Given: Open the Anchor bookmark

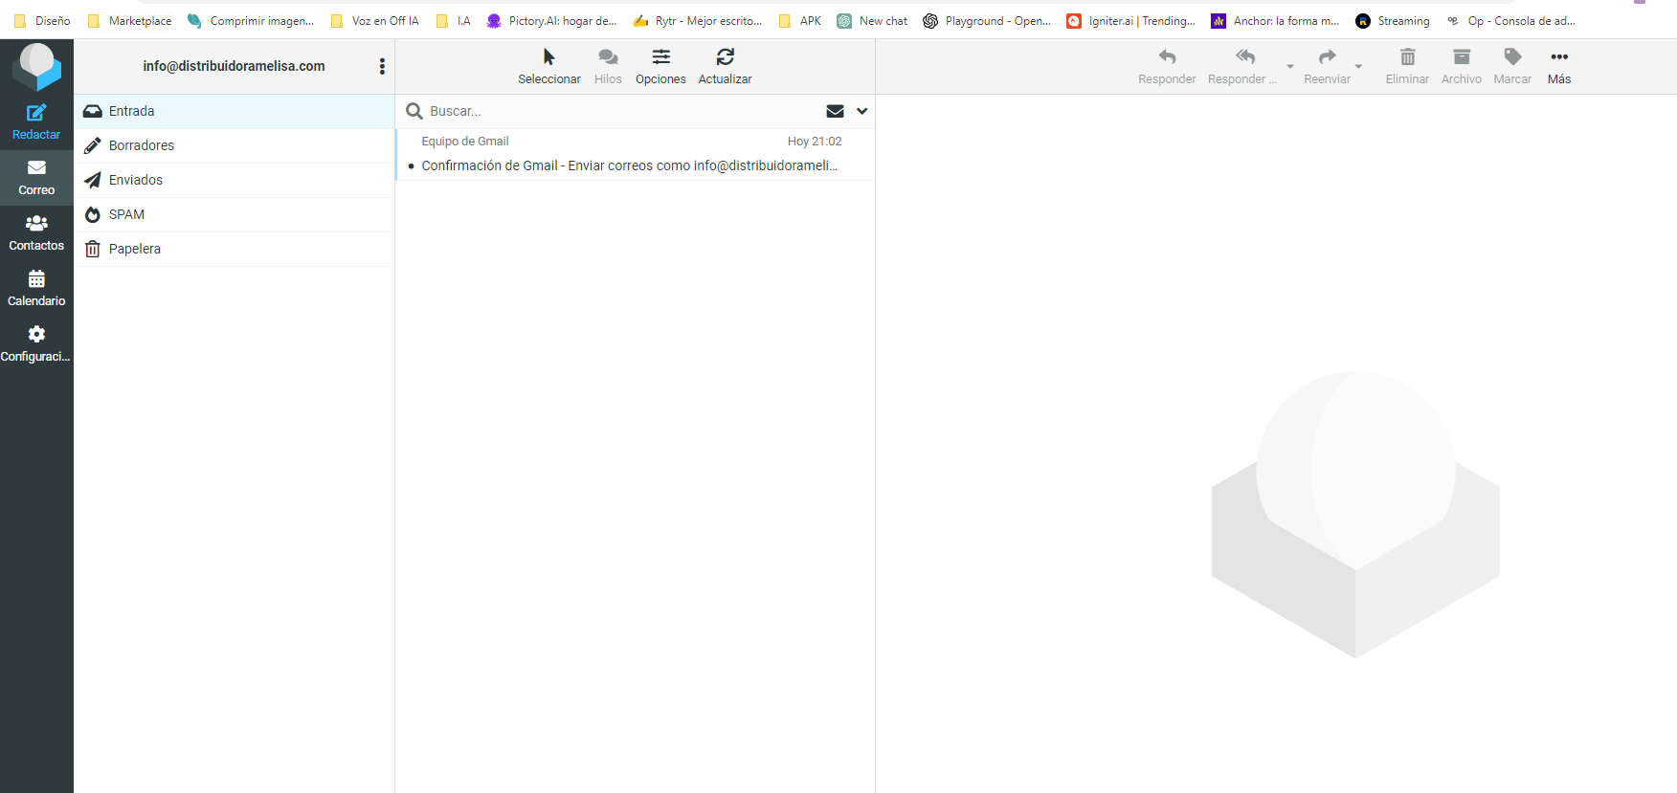Looking at the screenshot, I should pos(1275,21).
